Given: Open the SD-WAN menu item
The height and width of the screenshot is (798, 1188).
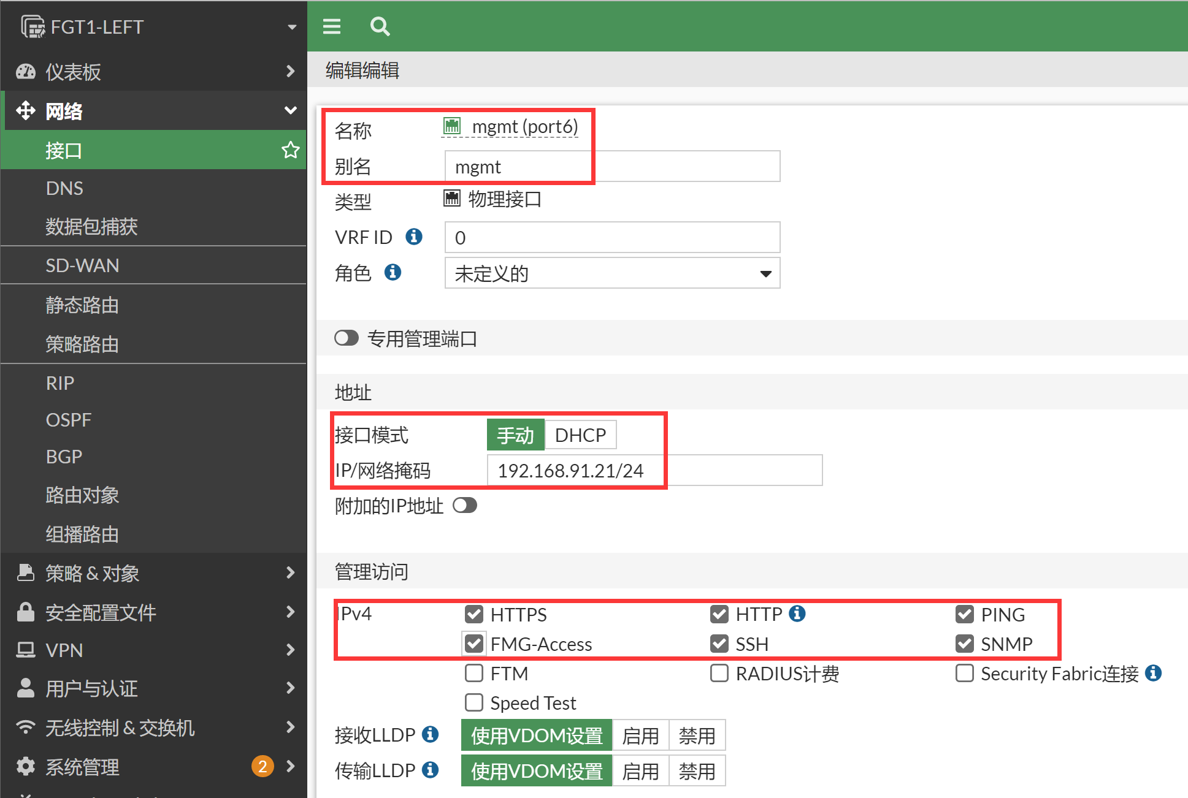Looking at the screenshot, I should click(83, 265).
